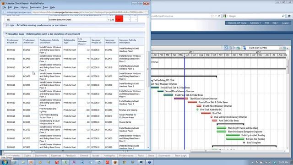
Task: Open the Gantt Chart by WBS dropdown
Action: (281, 48)
